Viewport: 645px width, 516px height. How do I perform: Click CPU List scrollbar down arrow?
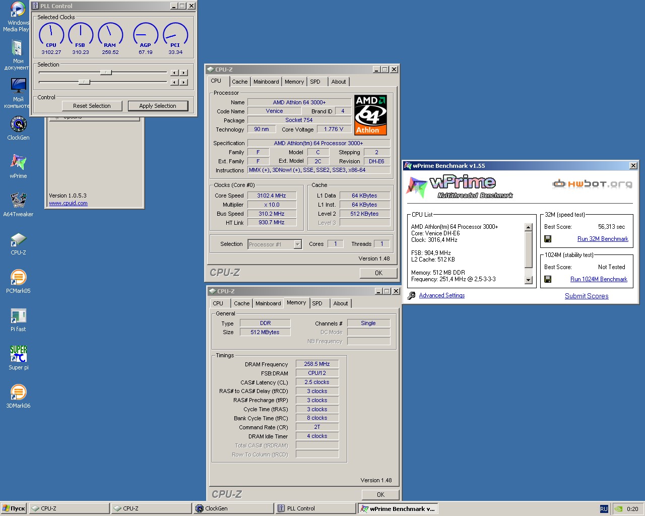point(528,280)
